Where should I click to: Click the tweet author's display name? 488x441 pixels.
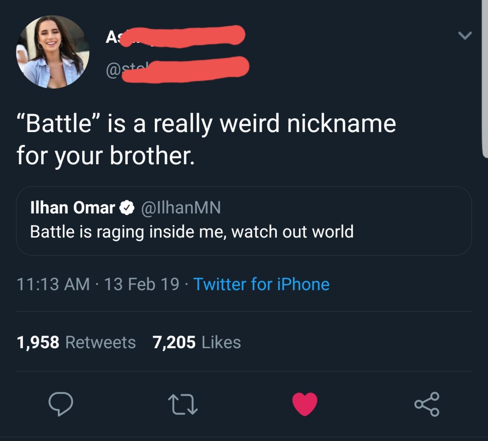point(175,36)
